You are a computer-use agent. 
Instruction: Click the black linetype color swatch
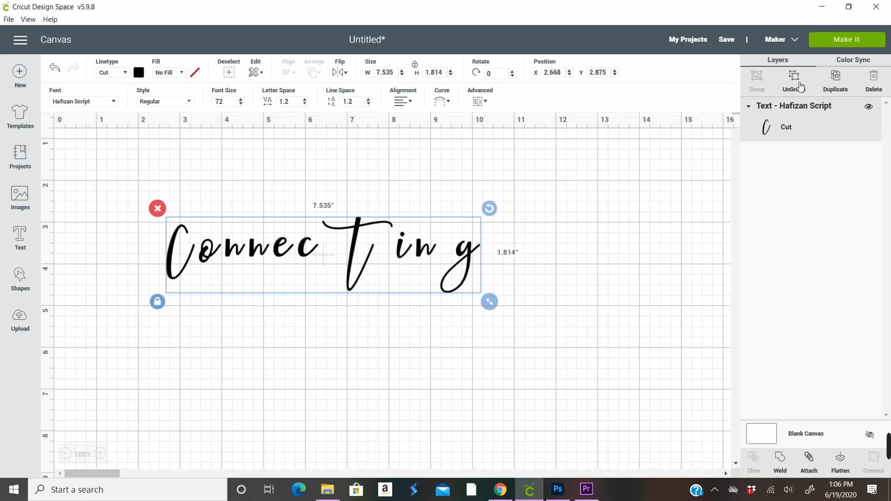[139, 72]
